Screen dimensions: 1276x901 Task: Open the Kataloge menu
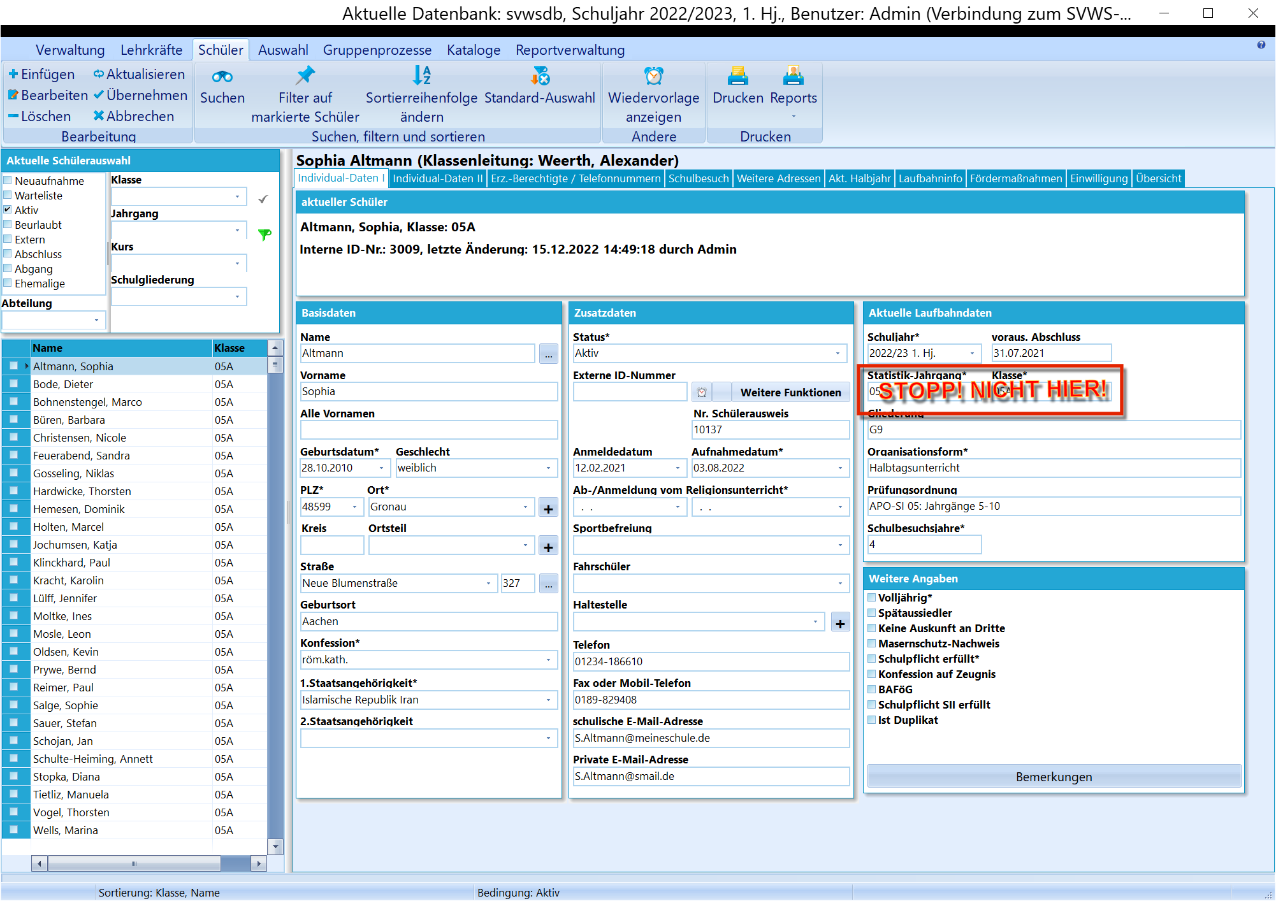474,50
